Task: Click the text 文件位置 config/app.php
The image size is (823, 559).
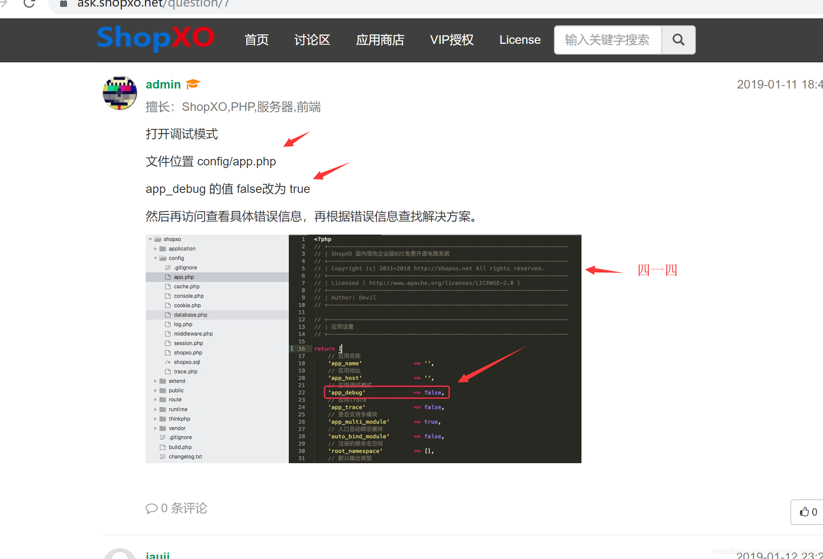Action: click(x=211, y=162)
